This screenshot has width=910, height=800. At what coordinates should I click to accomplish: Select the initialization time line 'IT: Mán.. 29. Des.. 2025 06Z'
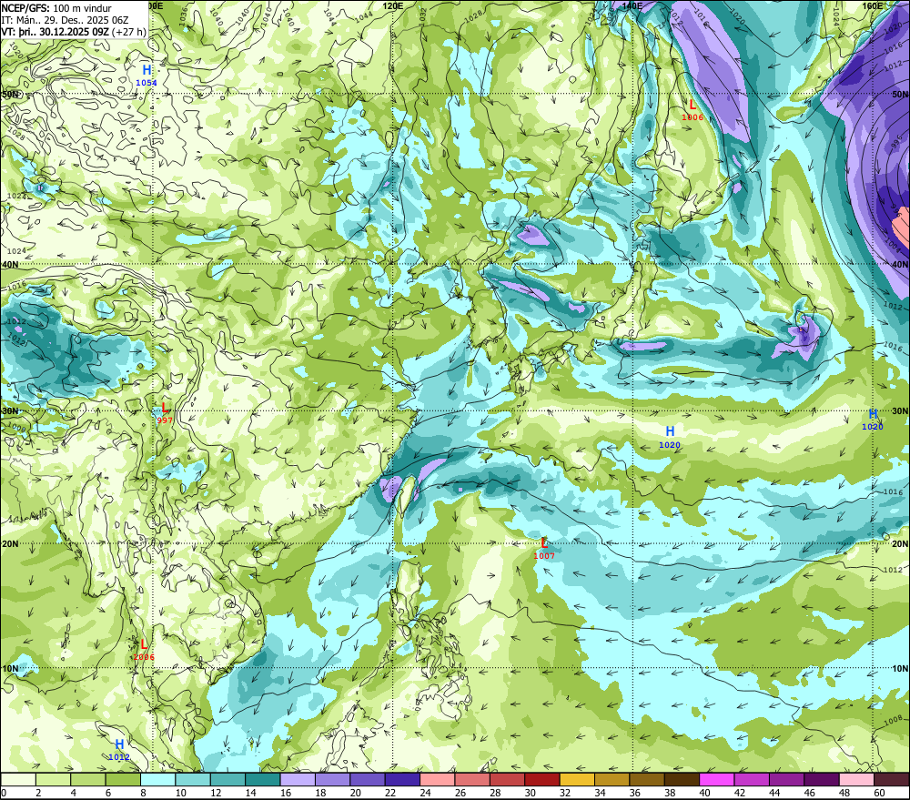(x=65, y=20)
